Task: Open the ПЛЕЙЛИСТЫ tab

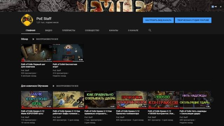Action: (x=69, y=30)
